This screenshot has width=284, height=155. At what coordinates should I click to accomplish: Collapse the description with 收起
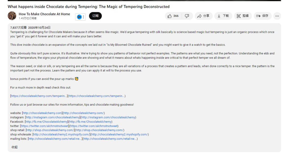[x=14, y=147]
